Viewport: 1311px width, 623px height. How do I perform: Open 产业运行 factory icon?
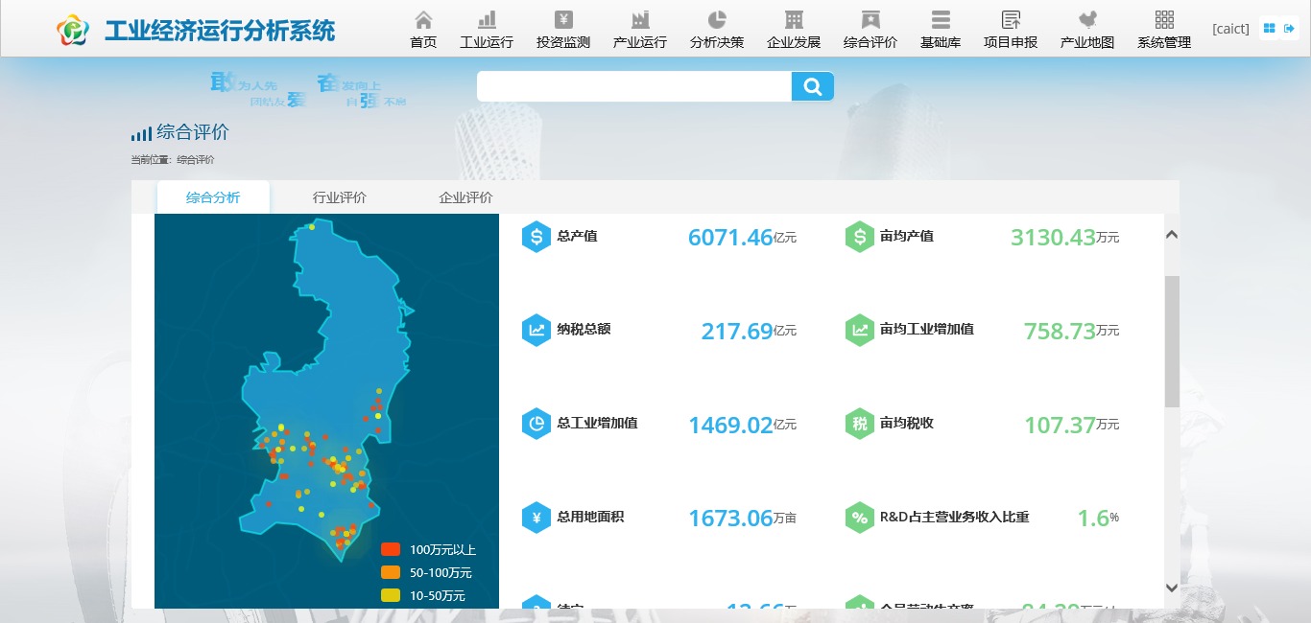click(x=640, y=19)
